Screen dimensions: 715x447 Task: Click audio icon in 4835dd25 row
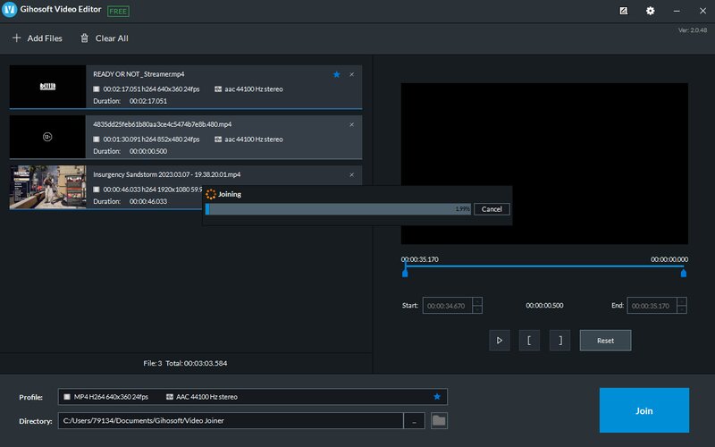coord(218,139)
